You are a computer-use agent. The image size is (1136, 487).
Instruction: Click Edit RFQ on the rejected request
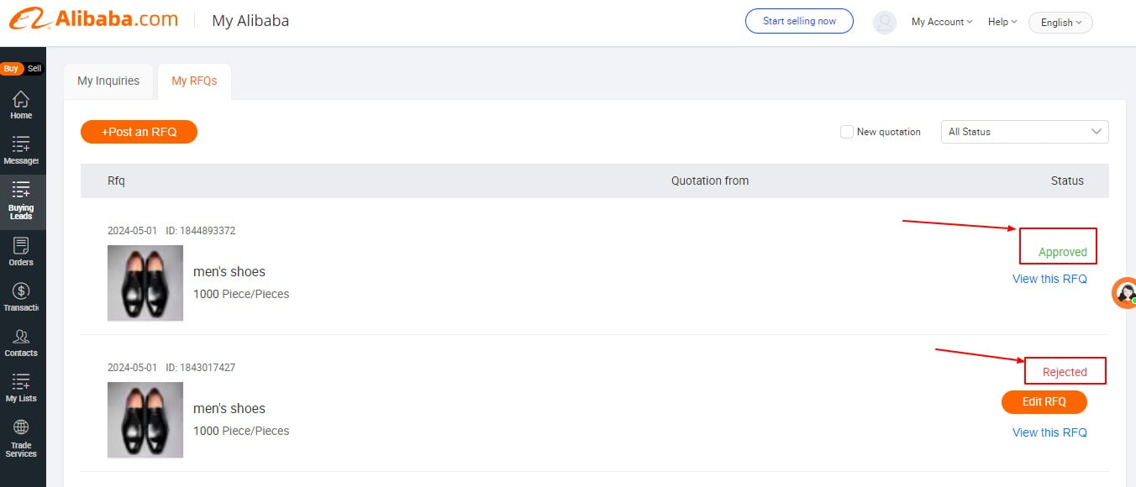(x=1044, y=402)
